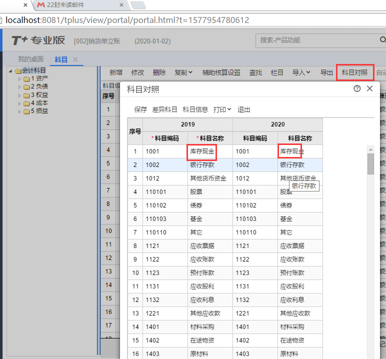The width and height of the screenshot is (386, 359).
Task: Close the 科目 tab with its X
Action: coord(75,59)
